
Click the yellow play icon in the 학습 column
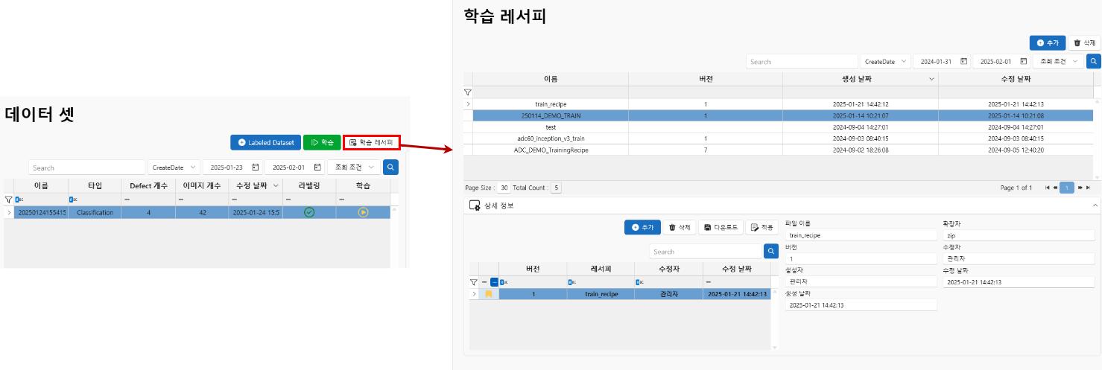tap(363, 212)
